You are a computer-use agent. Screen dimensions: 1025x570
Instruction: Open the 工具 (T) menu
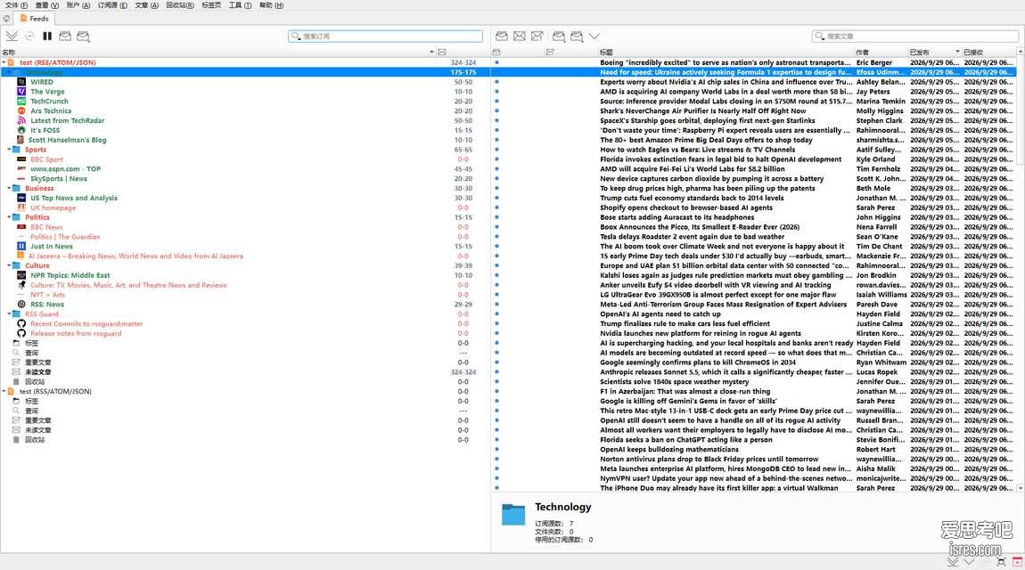[240, 5]
